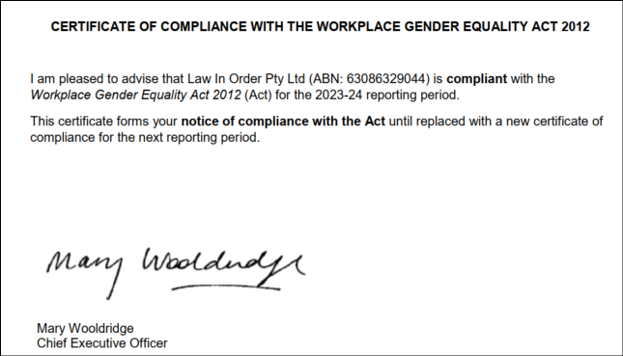Click the ABN number 63086329044
623x356 pixels.
(x=385, y=78)
